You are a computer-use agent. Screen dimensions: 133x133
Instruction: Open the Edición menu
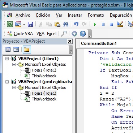click(x=43, y=15)
